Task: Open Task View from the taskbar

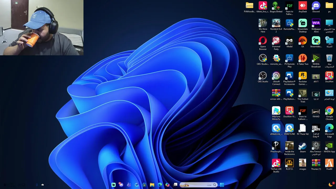Action: click(x=175, y=185)
